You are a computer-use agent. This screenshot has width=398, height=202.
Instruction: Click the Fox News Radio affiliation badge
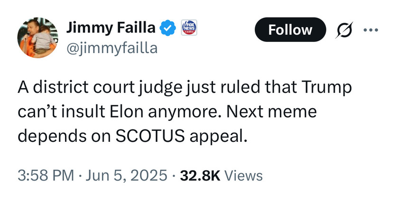pos(190,29)
